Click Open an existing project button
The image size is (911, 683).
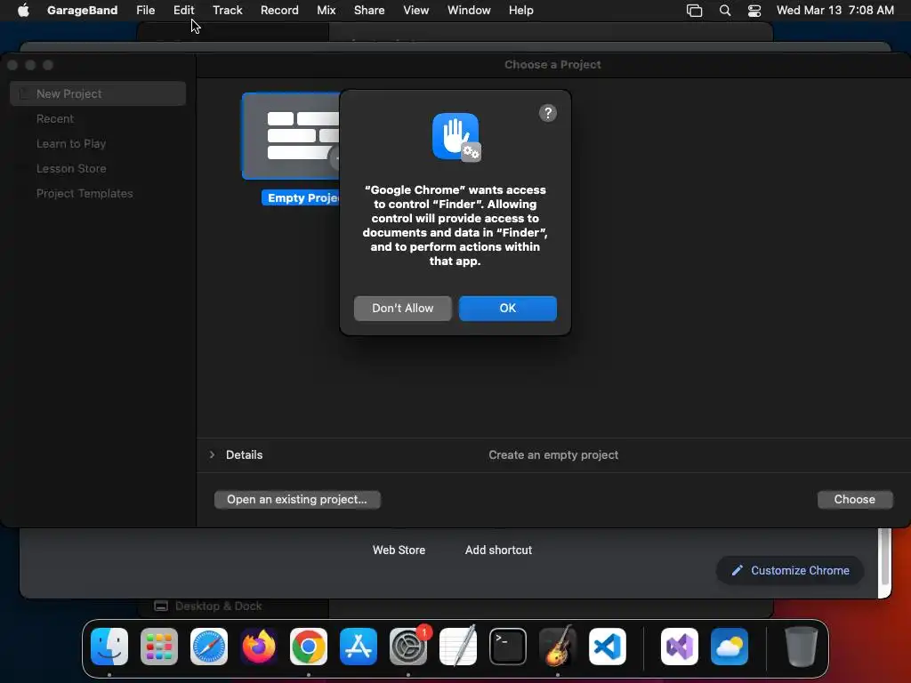(297, 500)
